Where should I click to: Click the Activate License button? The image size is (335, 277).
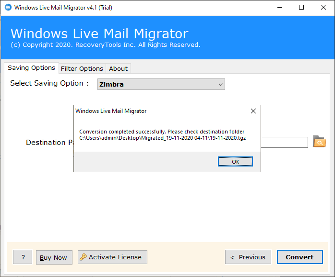pyautogui.click(x=112, y=257)
